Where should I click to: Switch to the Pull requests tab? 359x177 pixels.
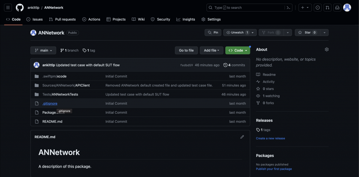pyautogui.click(x=62, y=19)
